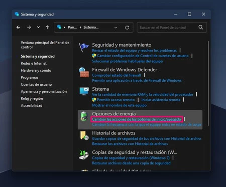Click 'Guardar copias de seguridad de tus archivos' link
Screen dimensions: 226x187
coord(147,138)
